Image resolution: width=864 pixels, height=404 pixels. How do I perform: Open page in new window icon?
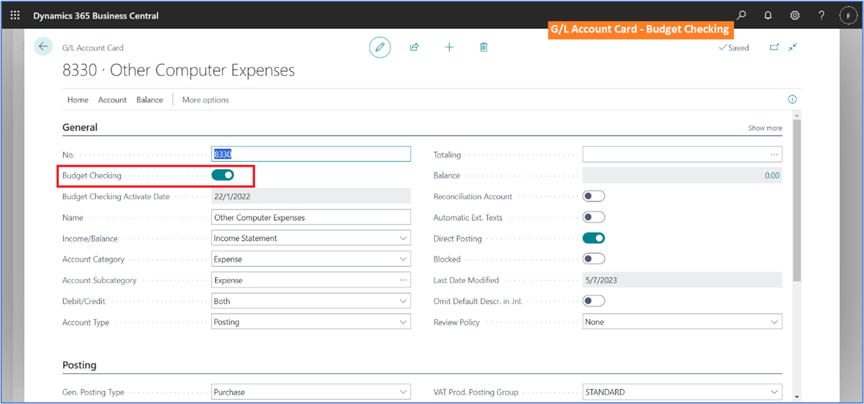[774, 48]
